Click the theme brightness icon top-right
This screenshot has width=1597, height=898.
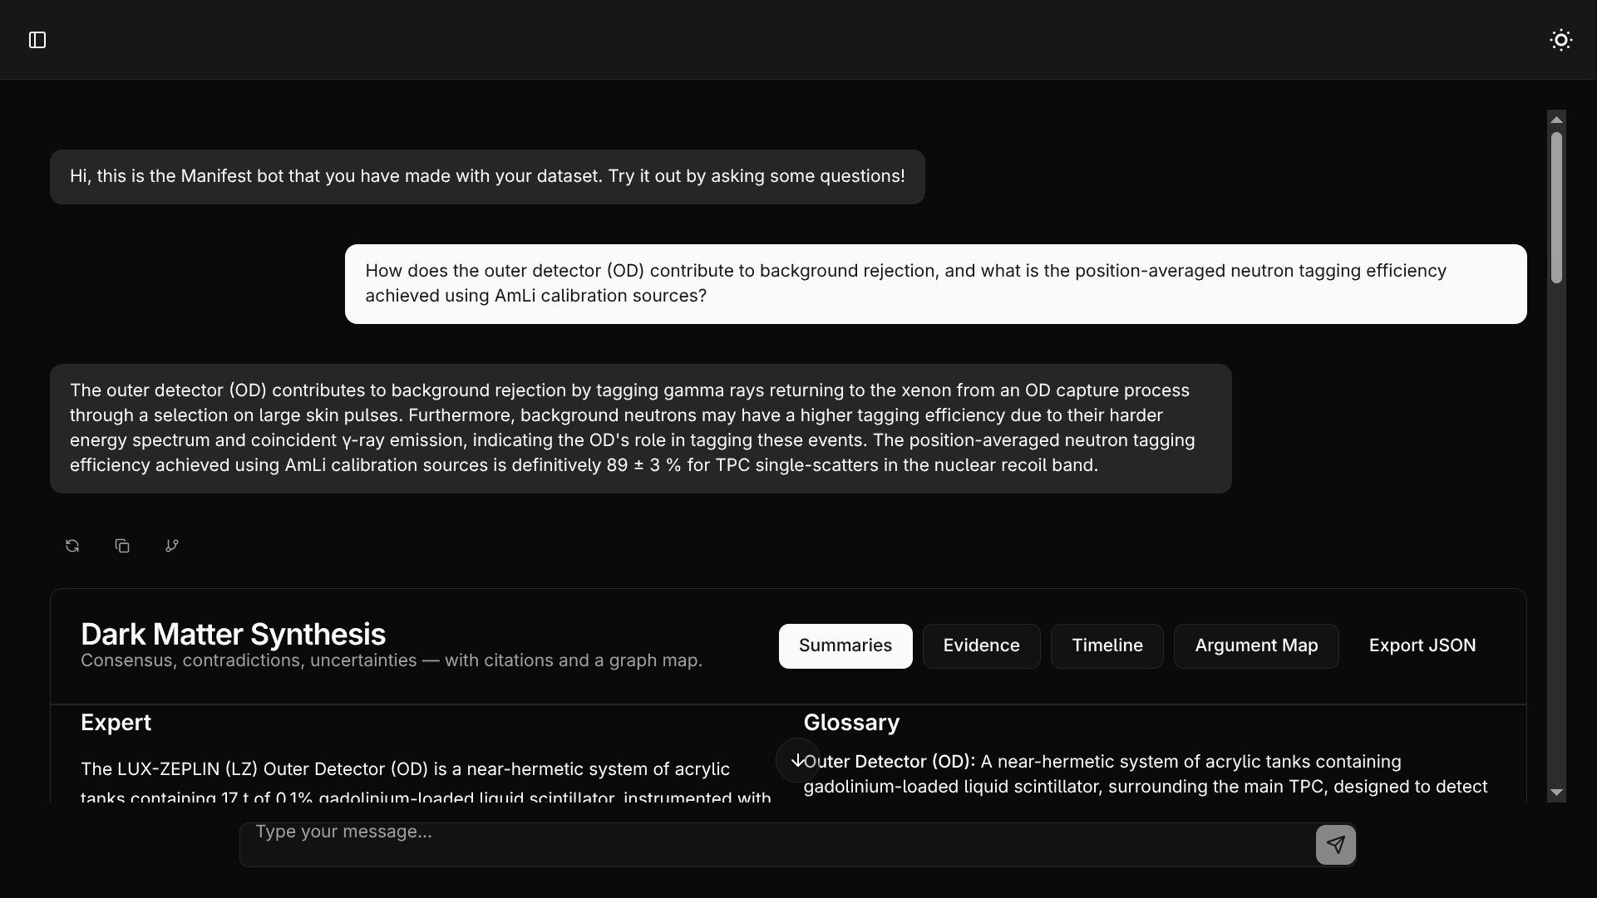pos(1561,40)
